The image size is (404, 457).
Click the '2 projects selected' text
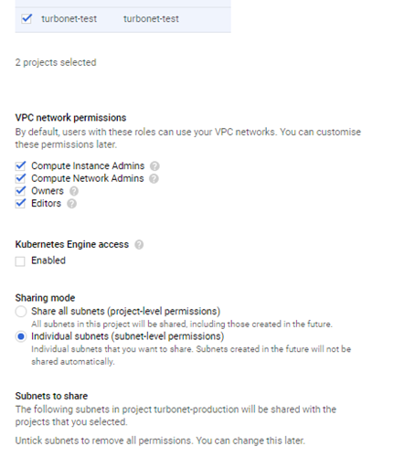pos(56,62)
